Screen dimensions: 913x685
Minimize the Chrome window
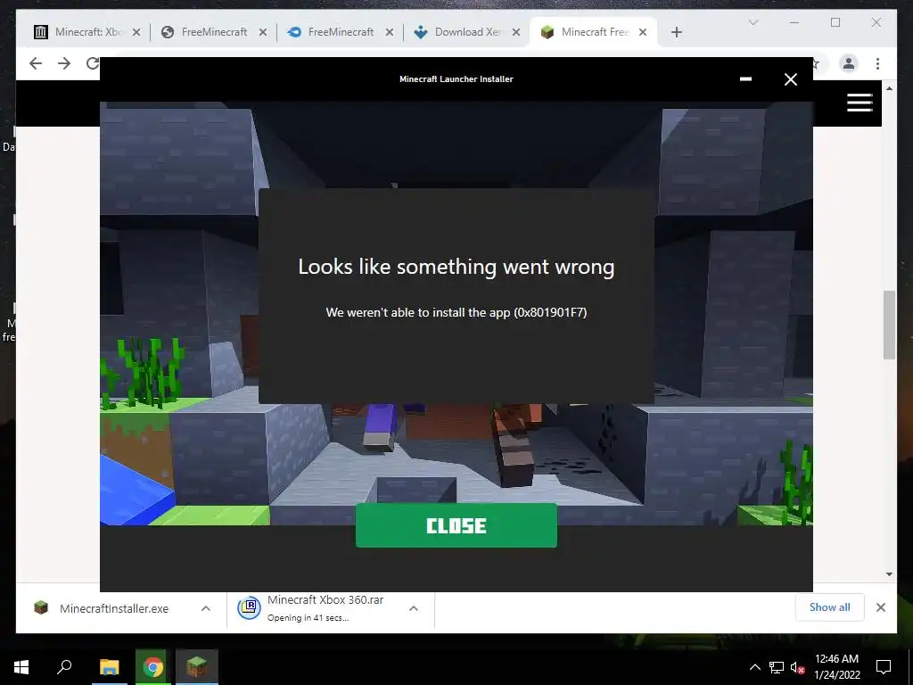point(794,22)
